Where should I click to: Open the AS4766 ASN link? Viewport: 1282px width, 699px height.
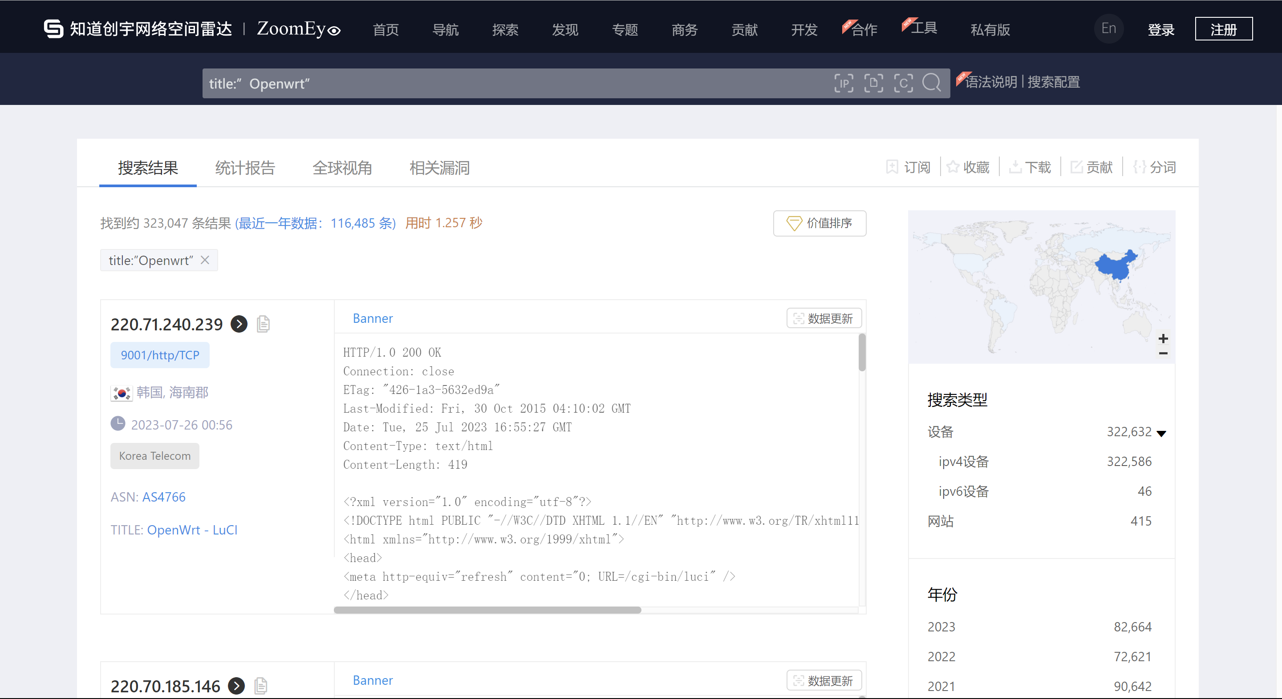click(164, 497)
